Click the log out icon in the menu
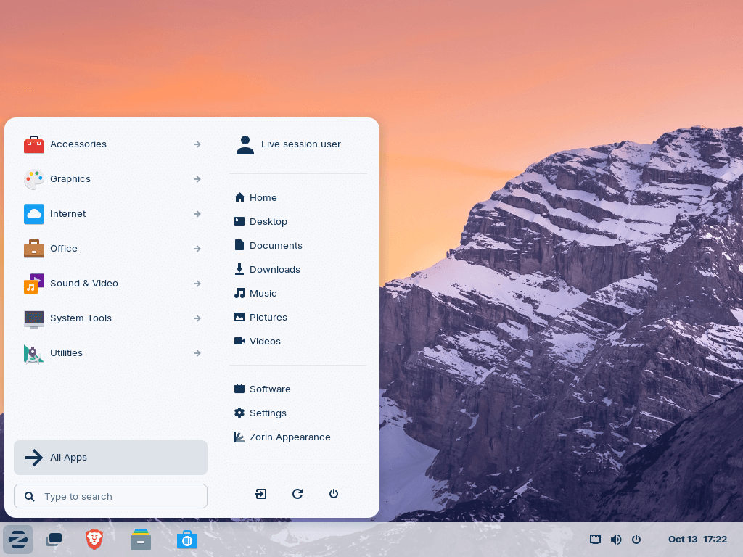Image resolution: width=743 pixels, height=557 pixels. [260, 494]
